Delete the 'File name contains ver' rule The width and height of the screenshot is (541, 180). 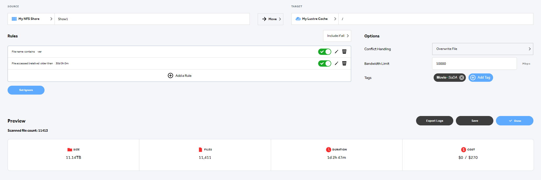(344, 52)
